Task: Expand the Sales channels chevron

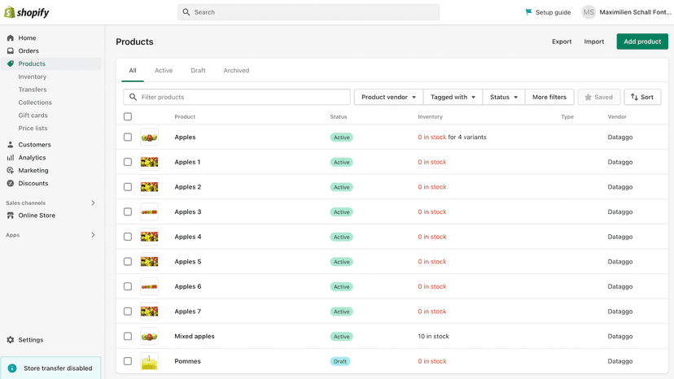Action: point(93,203)
